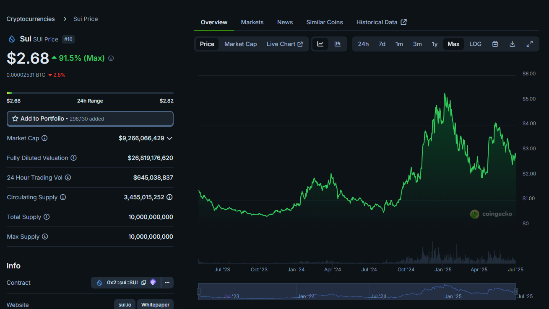Click the droplet icon in contract pill
The width and height of the screenshot is (549, 309).
[99, 283]
